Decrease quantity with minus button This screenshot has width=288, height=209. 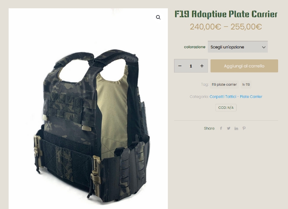tap(180, 66)
